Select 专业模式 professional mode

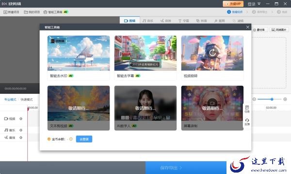click(x=10, y=100)
